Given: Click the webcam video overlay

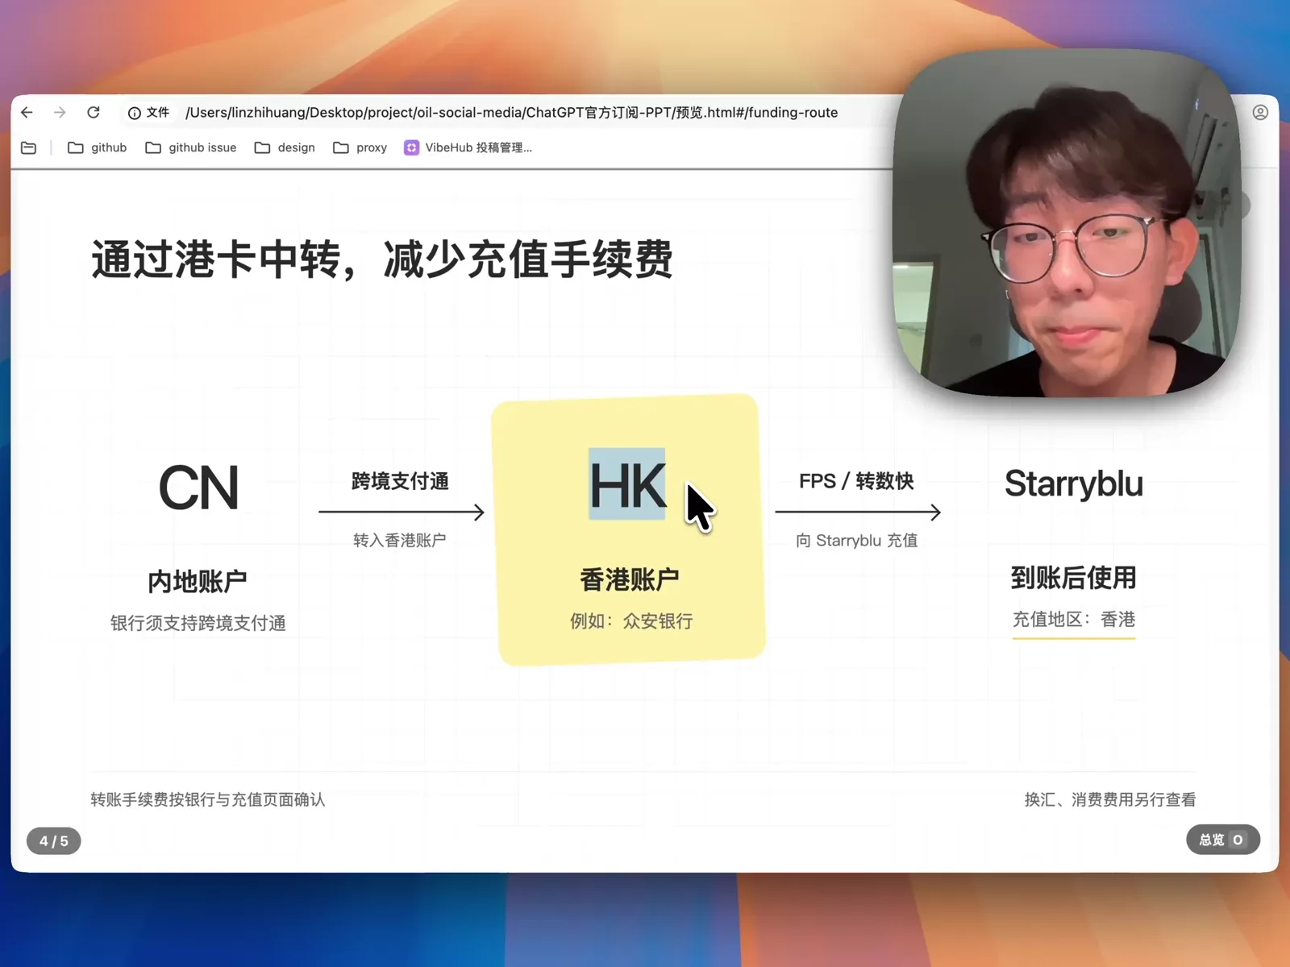Looking at the screenshot, I should [x=1067, y=223].
